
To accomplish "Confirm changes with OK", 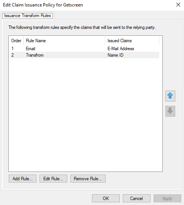I will pos(106,198).
